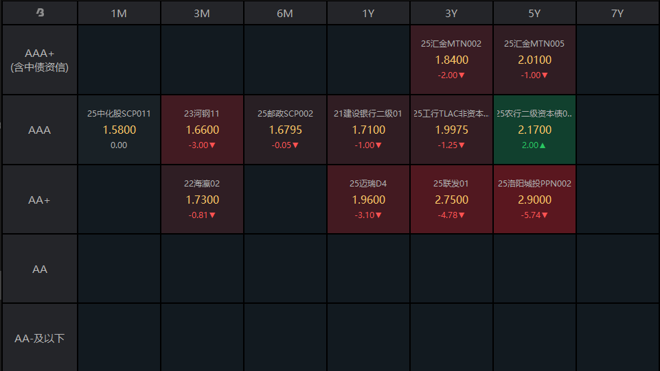Select the 25联发01 bond cell

pyautogui.click(x=451, y=200)
